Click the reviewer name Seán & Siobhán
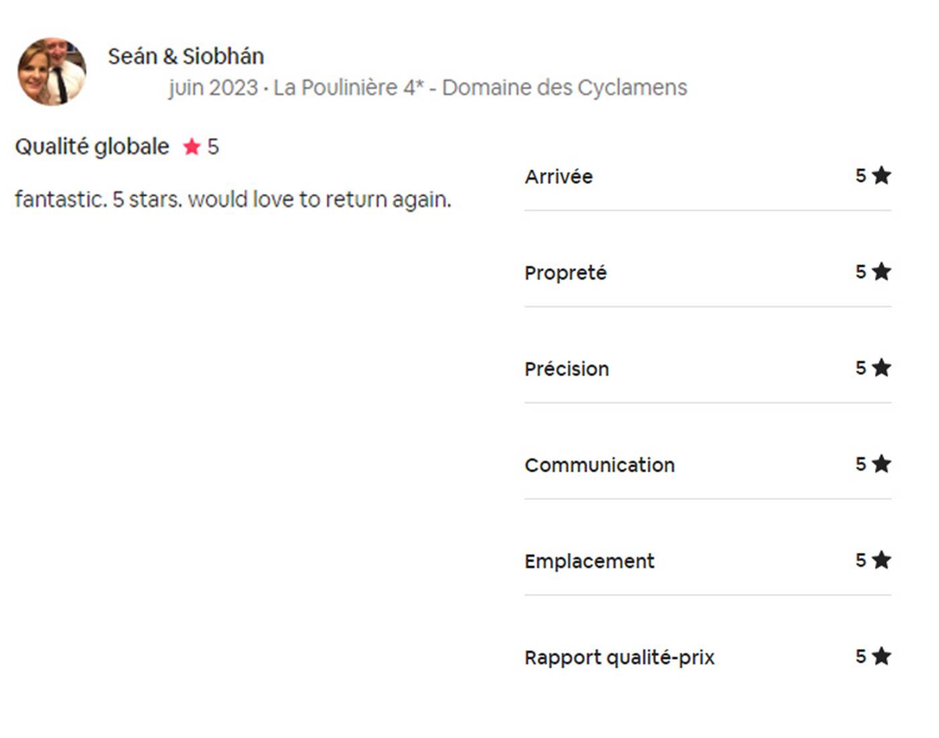939x738 pixels. point(186,56)
